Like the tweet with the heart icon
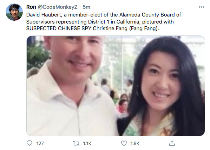 [124, 143]
